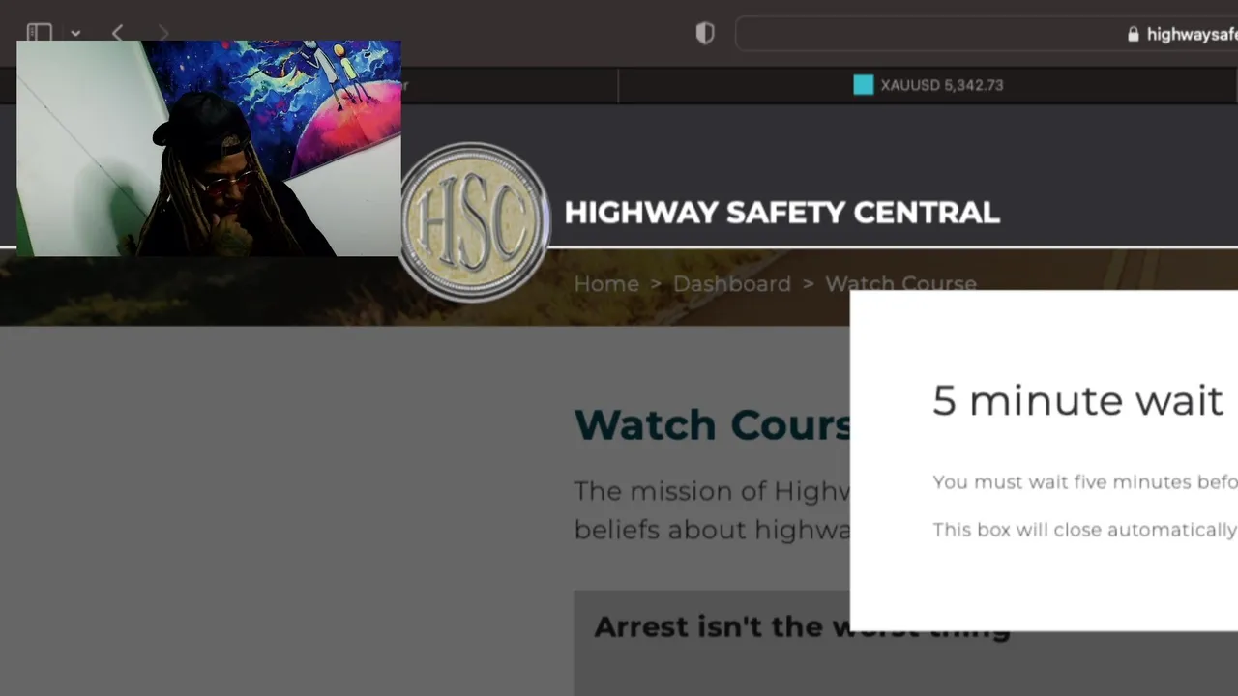Select the Arrest isn't the worst thing video title

click(802, 626)
